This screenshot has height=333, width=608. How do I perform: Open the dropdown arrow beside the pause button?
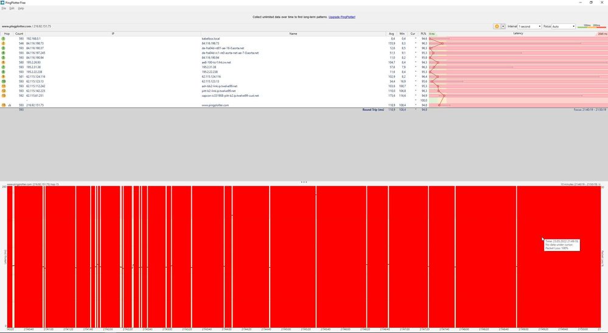(503, 26)
